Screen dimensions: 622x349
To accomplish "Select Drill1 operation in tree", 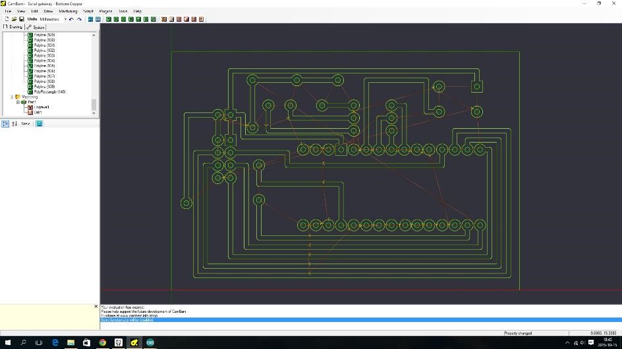I will click(x=38, y=112).
